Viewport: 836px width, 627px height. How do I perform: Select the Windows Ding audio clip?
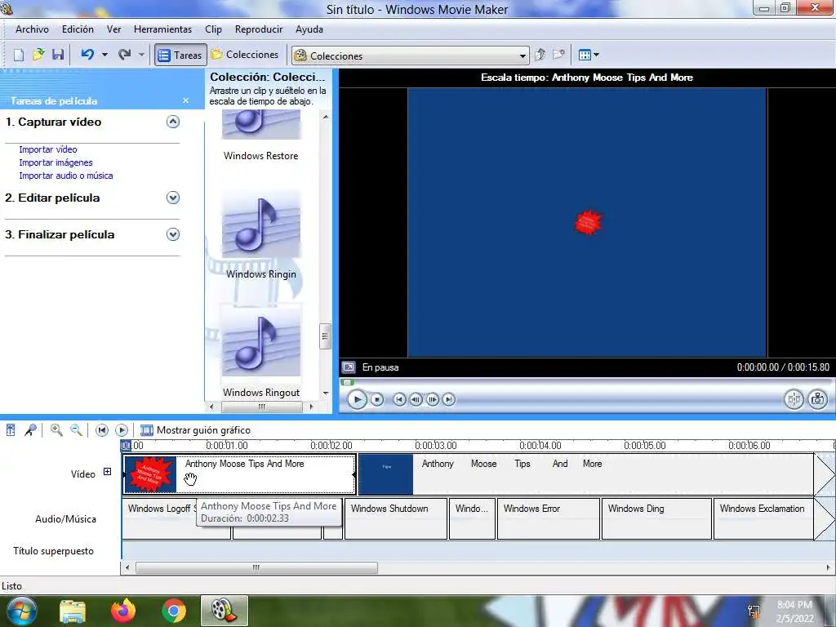(656, 518)
